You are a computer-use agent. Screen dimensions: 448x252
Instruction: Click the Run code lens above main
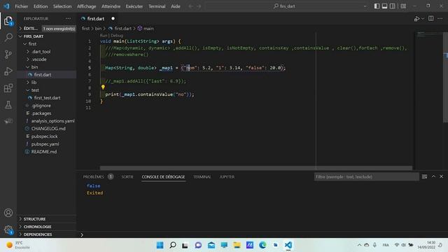tap(103, 36)
